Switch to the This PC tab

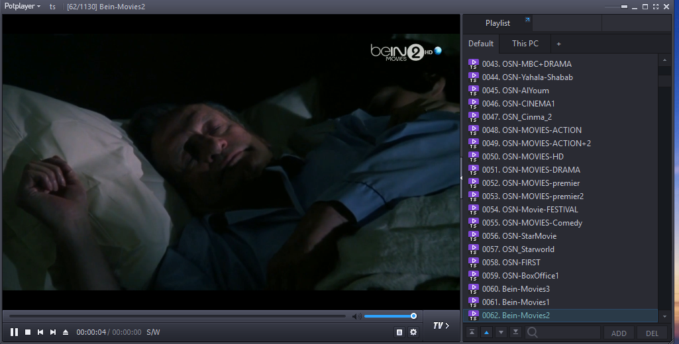coord(525,44)
